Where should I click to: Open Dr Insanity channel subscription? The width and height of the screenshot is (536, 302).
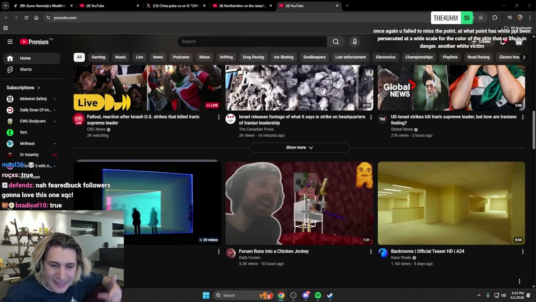(x=32, y=155)
